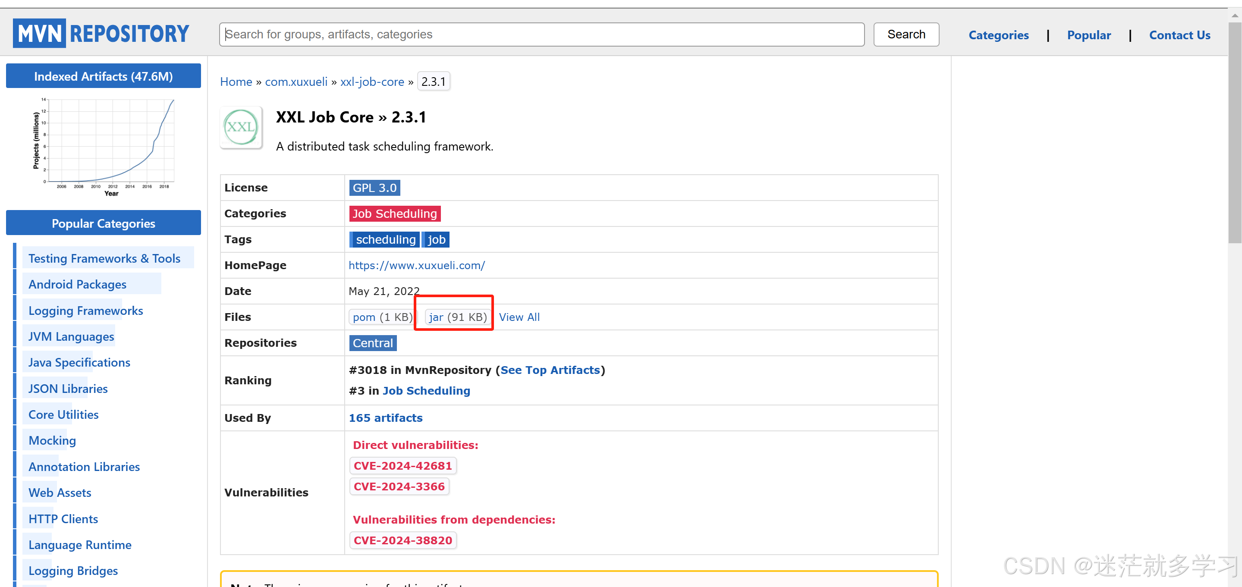
Task: Click the scheduling tag
Action: click(x=385, y=240)
